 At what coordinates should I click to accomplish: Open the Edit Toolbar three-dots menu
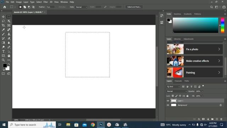pos(9,60)
